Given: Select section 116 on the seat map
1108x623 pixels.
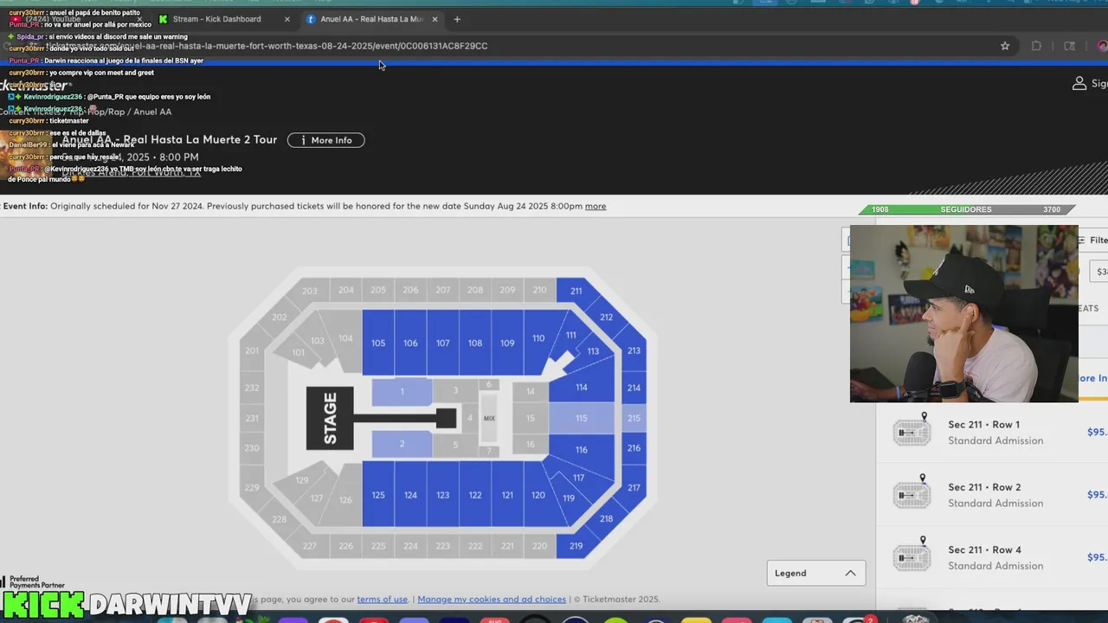Looking at the screenshot, I should pos(582,449).
